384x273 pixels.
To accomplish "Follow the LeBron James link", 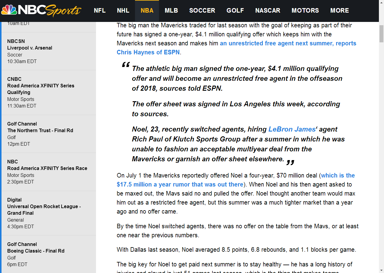I will (x=292, y=129).
